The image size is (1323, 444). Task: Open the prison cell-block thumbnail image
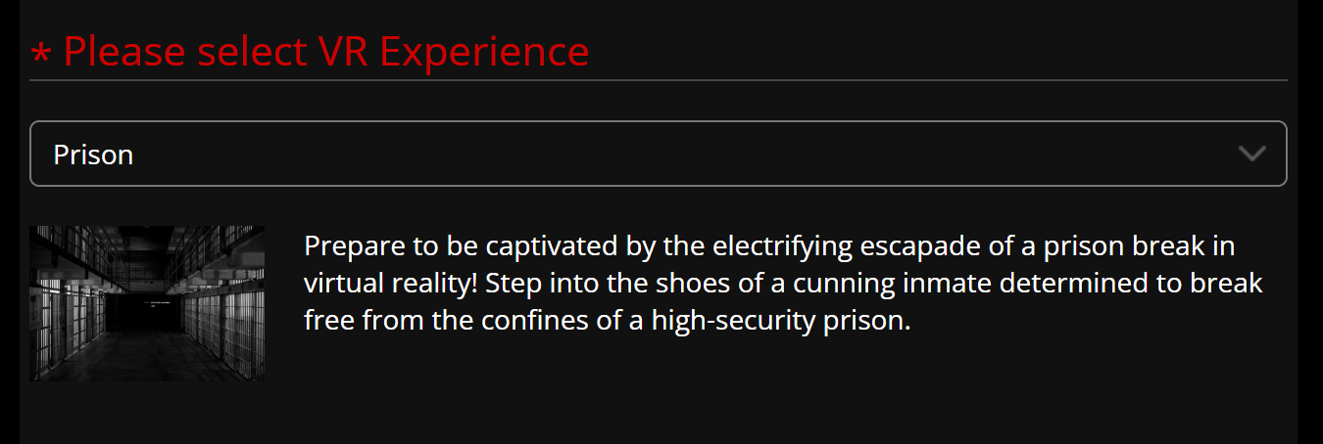tap(147, 303)
